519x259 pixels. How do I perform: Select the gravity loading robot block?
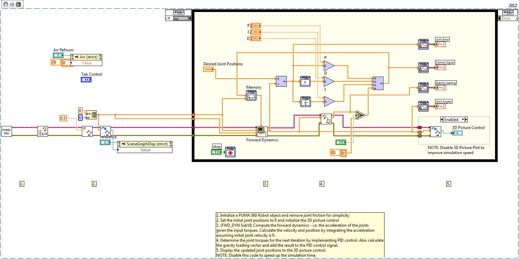point(326,119)
